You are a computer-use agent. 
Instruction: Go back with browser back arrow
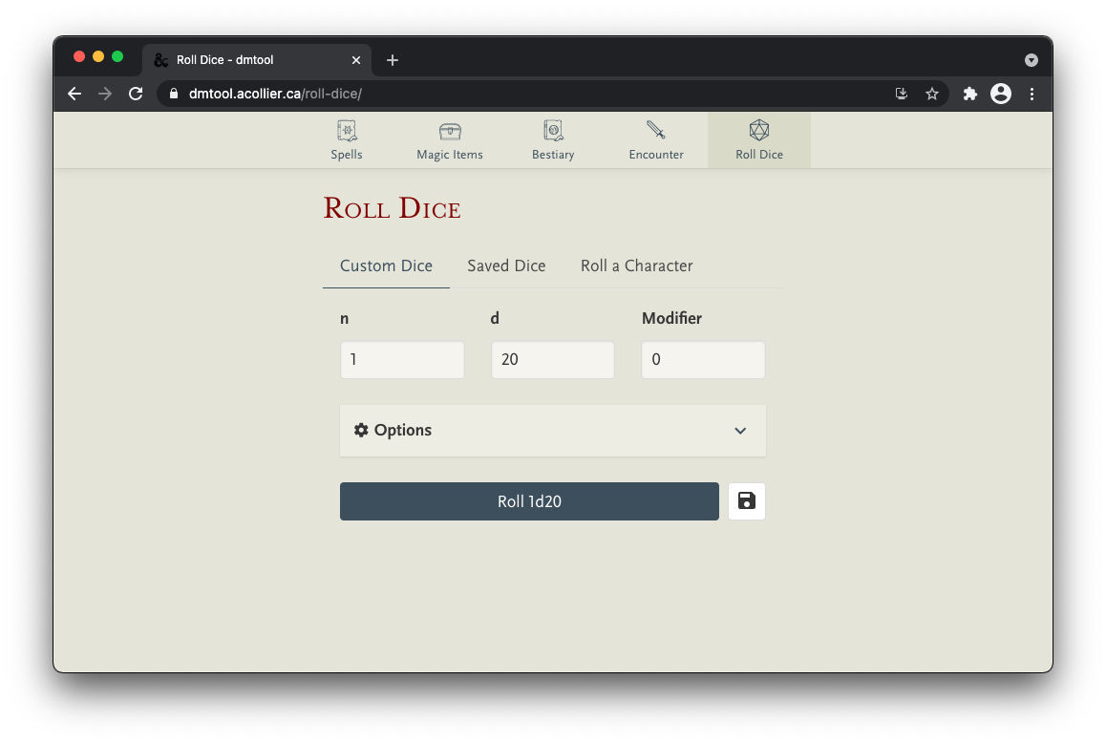(74, 94)
